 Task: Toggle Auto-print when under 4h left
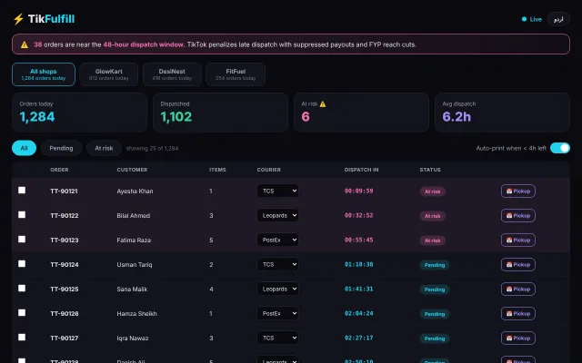[560, 148]
